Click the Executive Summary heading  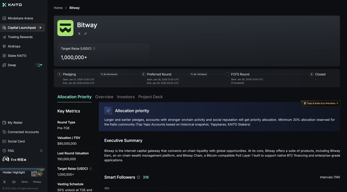123,140
